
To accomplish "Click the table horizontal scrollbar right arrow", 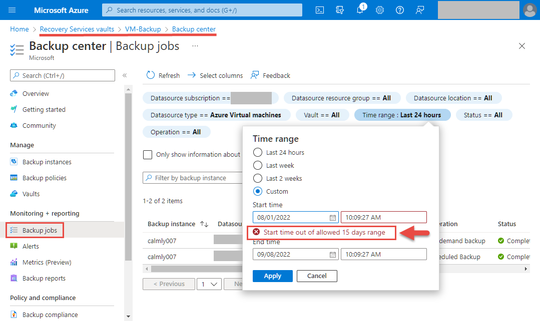I will pyautogui.click(x=526, y=269).
